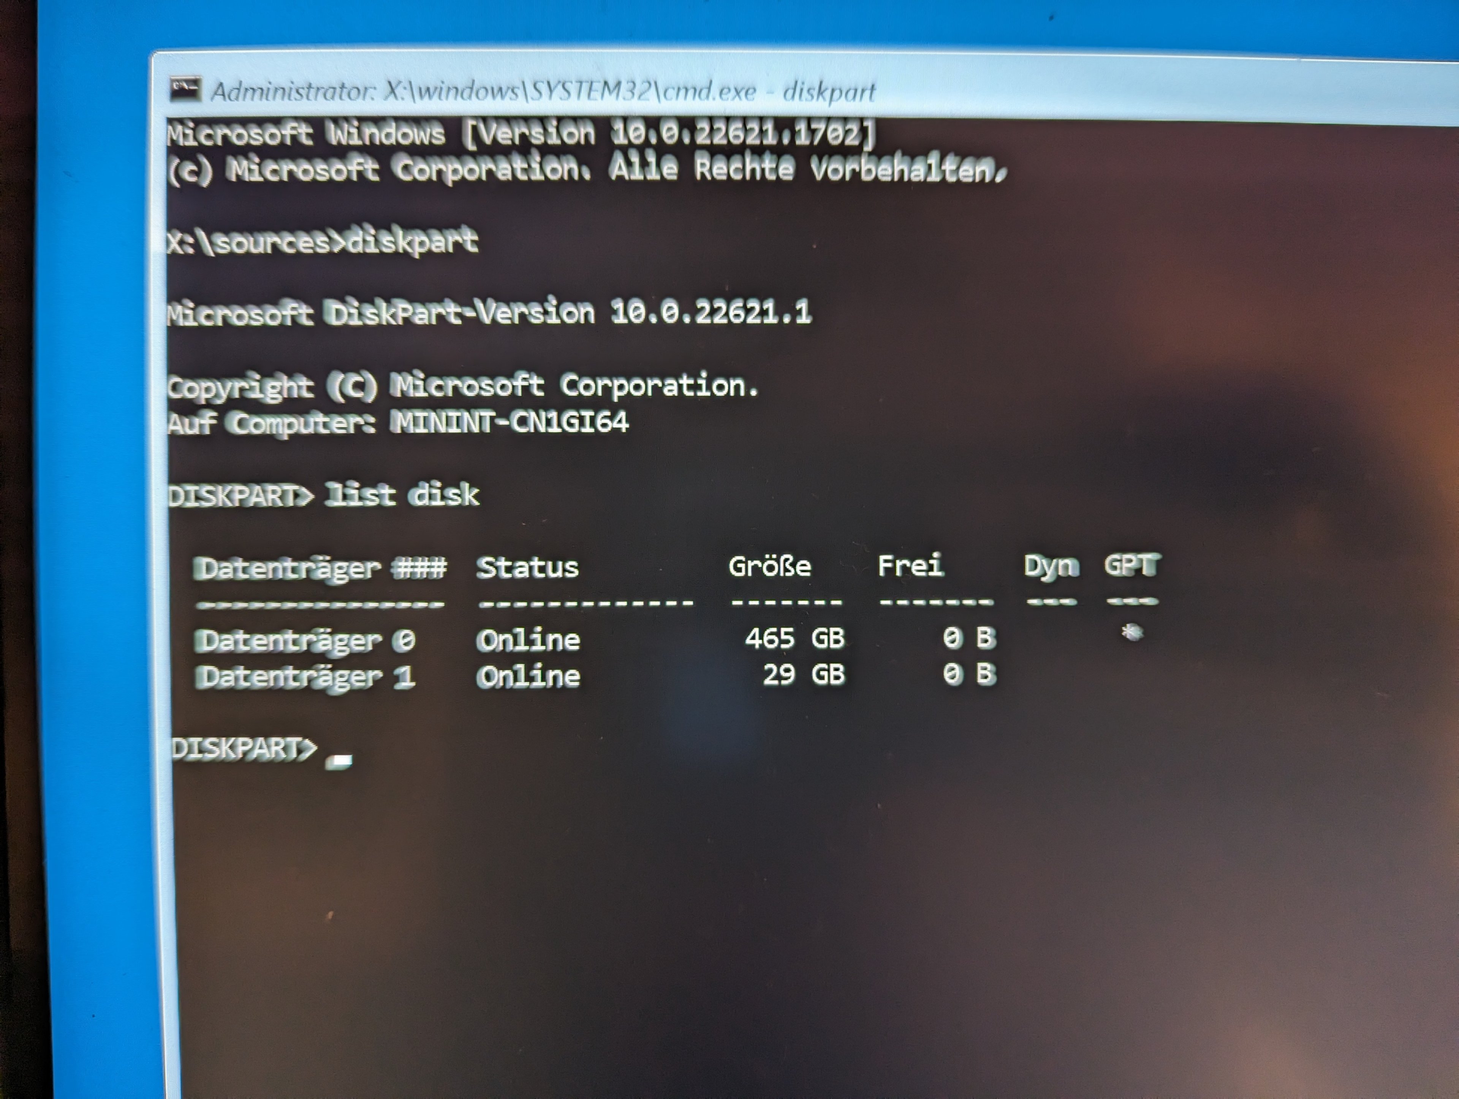Click the 'Größe' column header

[x=769, y=566]
